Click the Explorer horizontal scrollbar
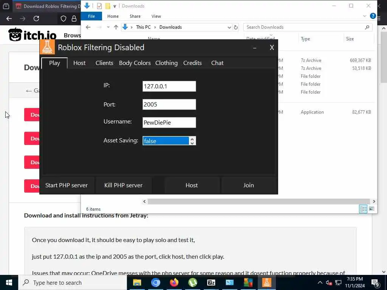 259,202
